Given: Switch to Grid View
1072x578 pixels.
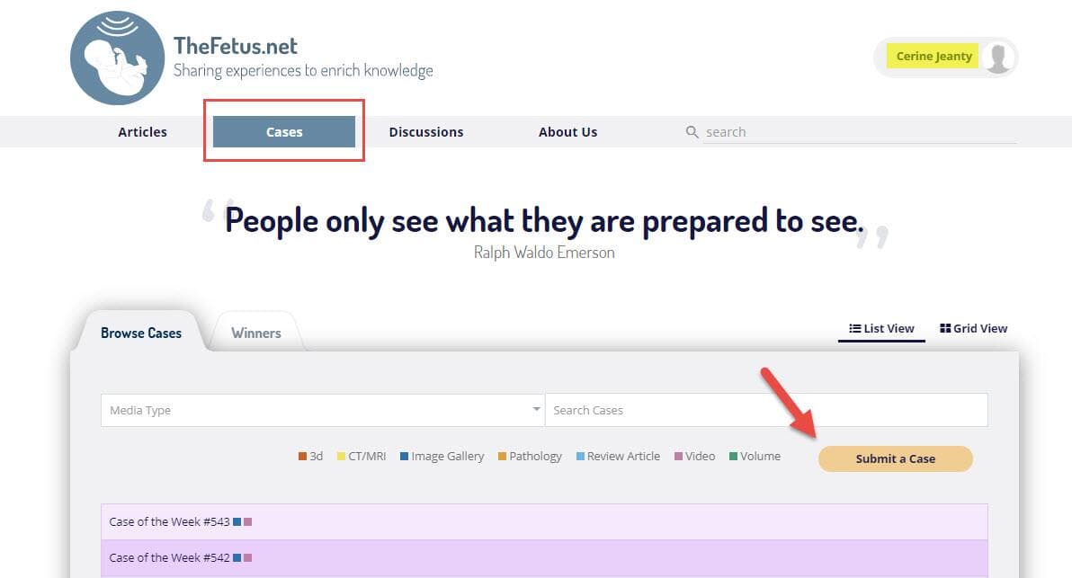Looking at the screenshot, I should tap(973, 329).
